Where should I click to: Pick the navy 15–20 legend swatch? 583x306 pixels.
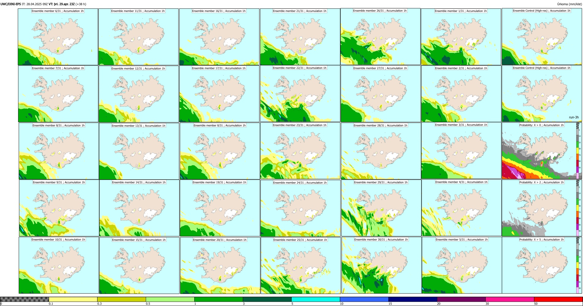tap(413, 299)
